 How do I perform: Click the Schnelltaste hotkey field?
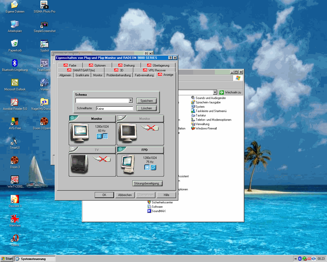114,108
